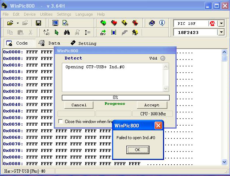Tick 'Close this window when finished' checkbox
The image size is (230, 176).
(x=60, y=122)
